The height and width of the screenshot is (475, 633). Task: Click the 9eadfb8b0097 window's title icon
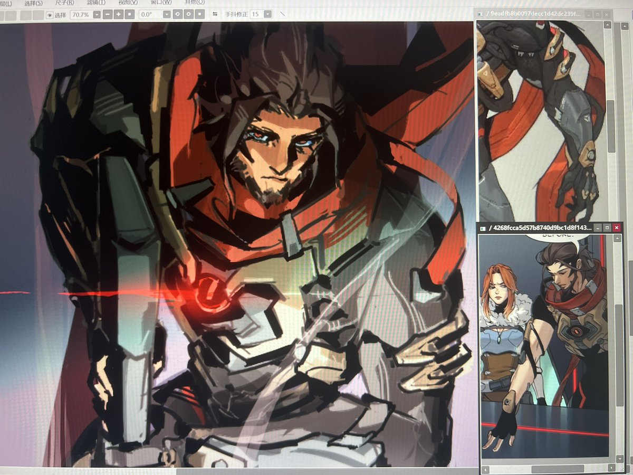click(x=480, y=14)
